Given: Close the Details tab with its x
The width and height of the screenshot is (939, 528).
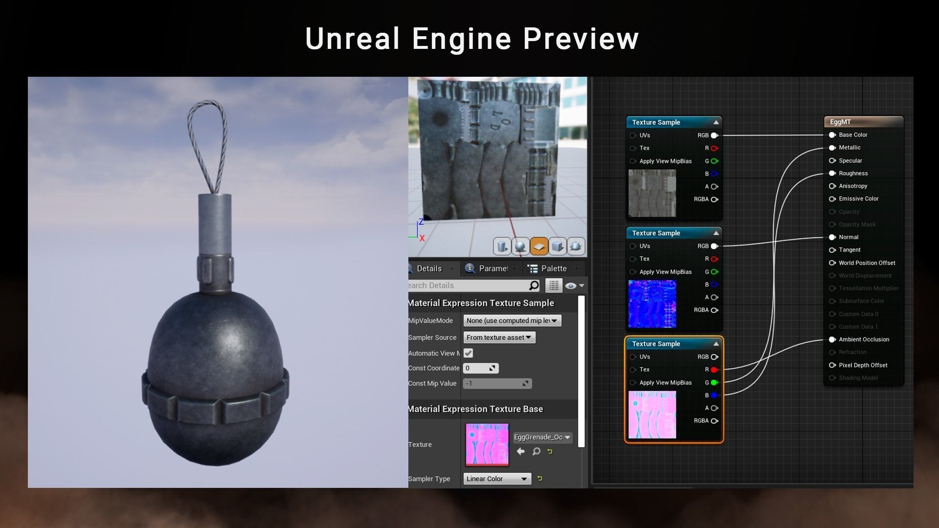Looking at the screenshot, I should [451, 269].
